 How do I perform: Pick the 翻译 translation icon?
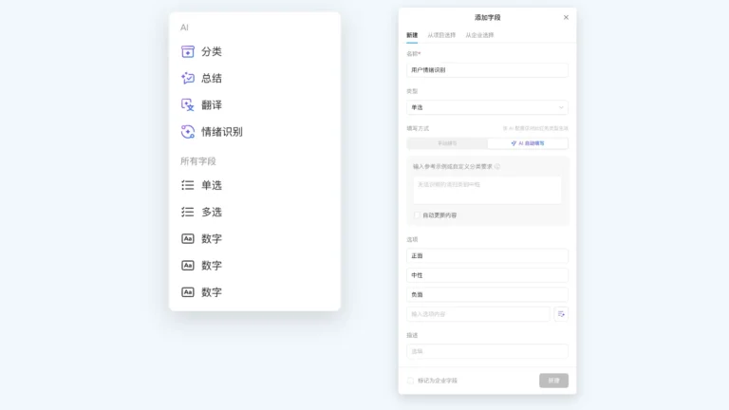(187, 105)
